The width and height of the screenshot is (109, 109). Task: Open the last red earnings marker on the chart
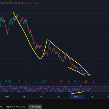coord(87,81)
